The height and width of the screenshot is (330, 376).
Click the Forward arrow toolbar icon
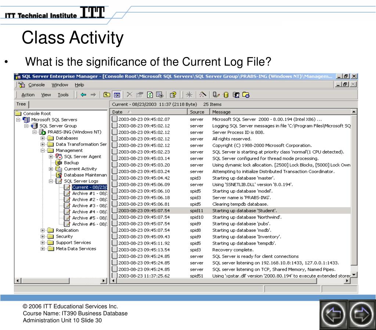coord(93,95)
